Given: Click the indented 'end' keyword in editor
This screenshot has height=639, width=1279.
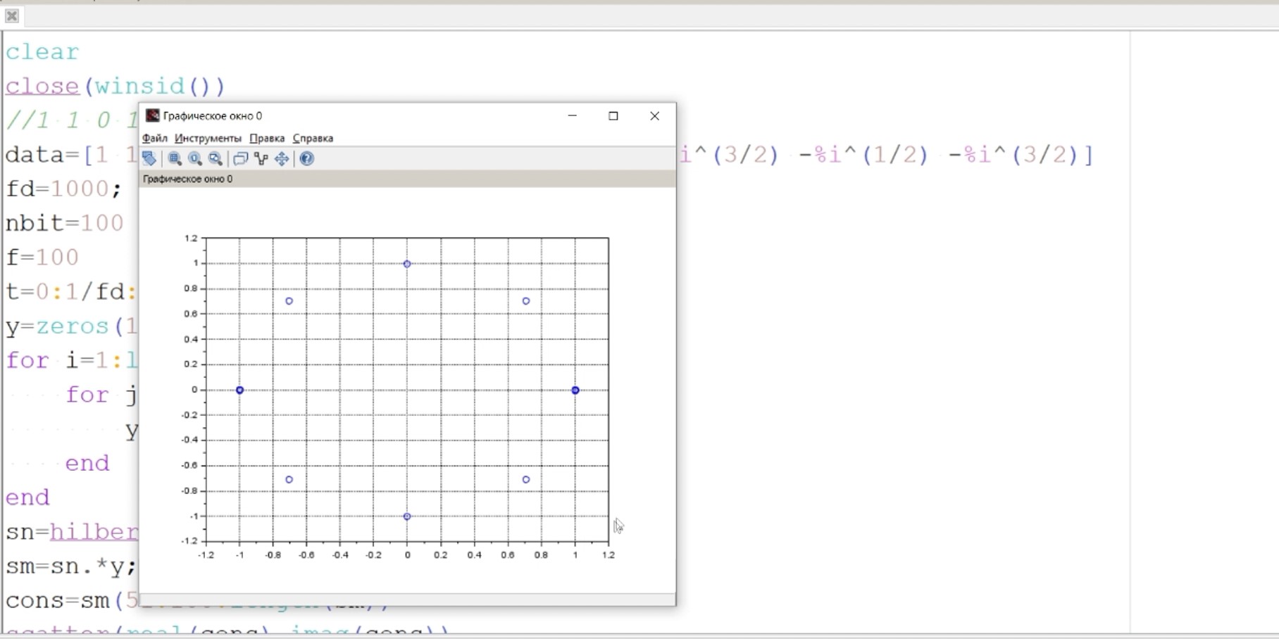Looking at the screenshot, I should 87,464.
